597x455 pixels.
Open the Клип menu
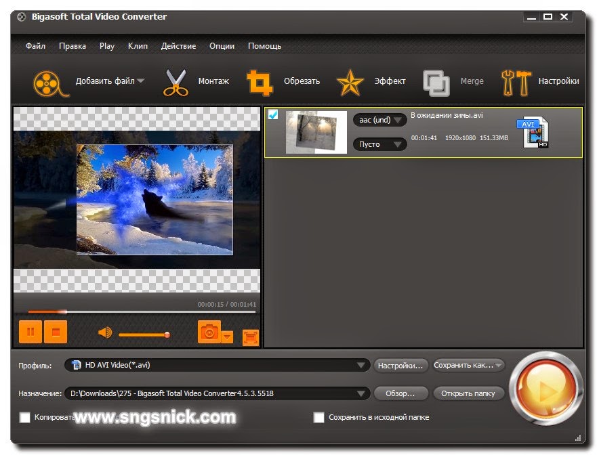tap(138, 46)
